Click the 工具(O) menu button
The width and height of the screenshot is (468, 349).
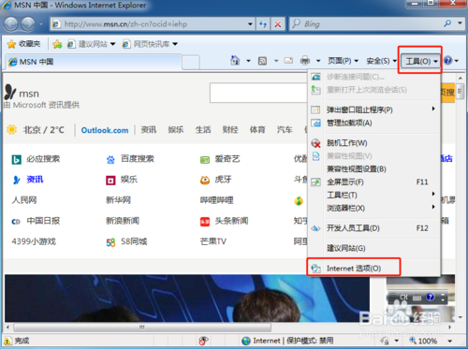(420, 61)
